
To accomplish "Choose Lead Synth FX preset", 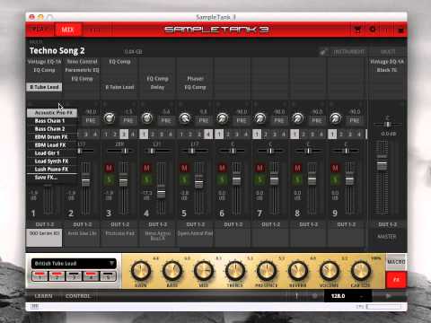I will click(52, 161).
